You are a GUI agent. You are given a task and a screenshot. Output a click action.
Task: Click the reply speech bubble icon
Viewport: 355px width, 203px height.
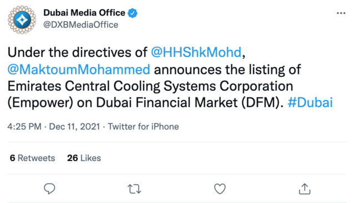49,189
